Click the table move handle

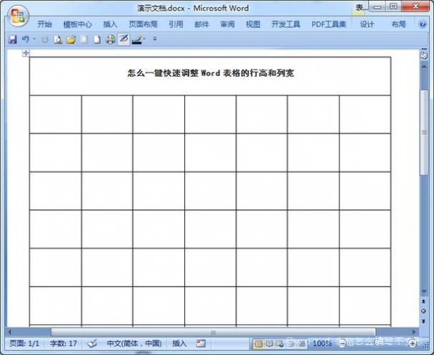click(26, 53)
